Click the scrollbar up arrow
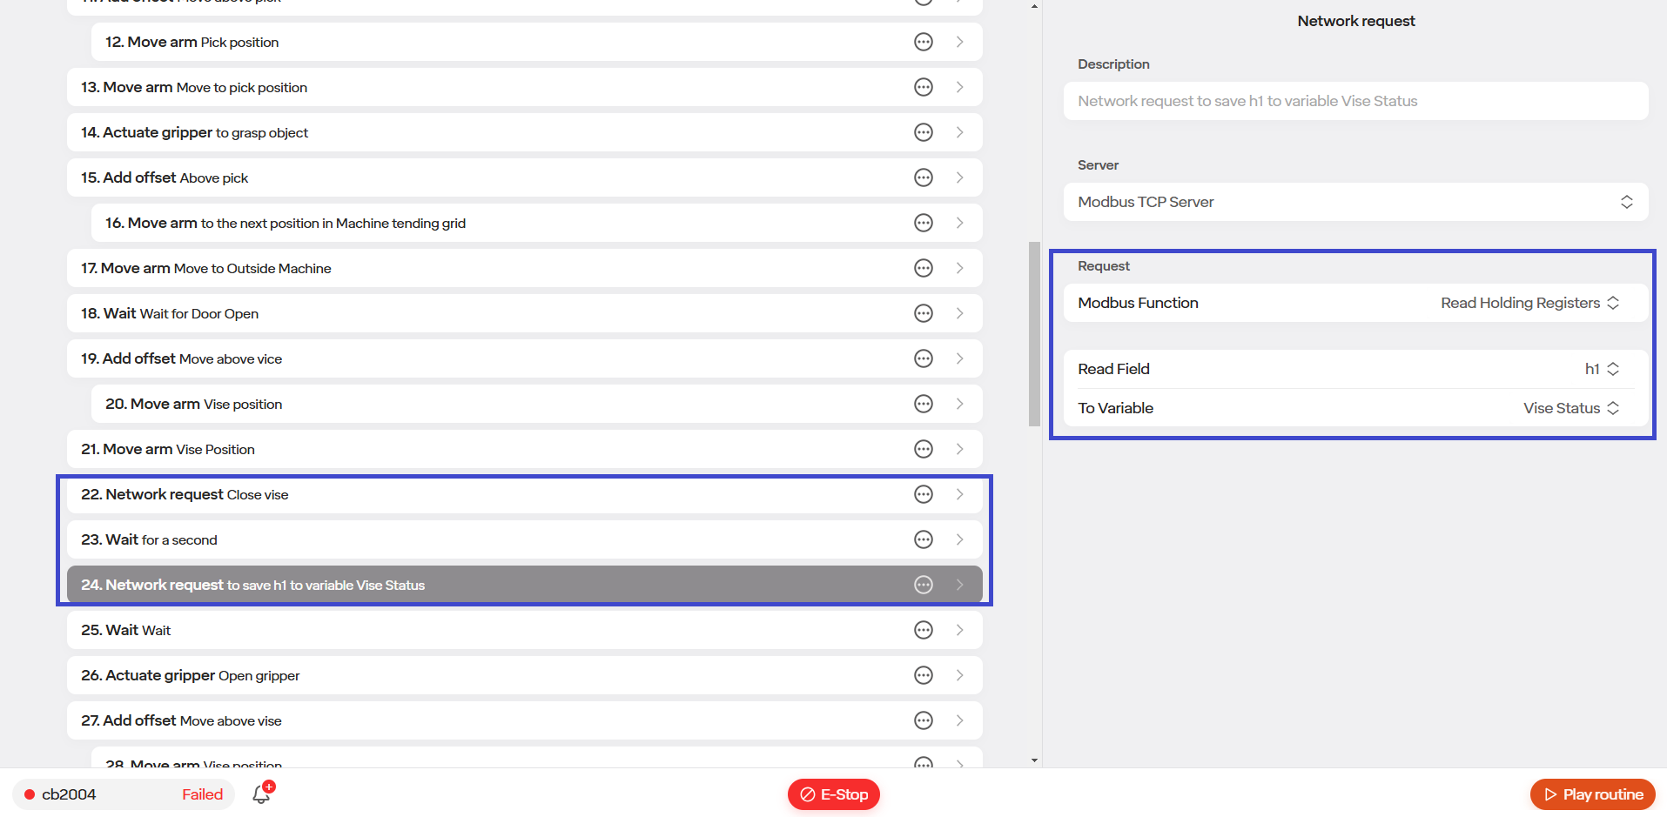1667x817 pixels. pos(1034,6)
